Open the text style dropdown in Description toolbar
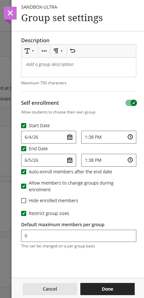Image resolution: width=144 pixels, height=298 pixels. pyautogui.click(x=29, y=51)
